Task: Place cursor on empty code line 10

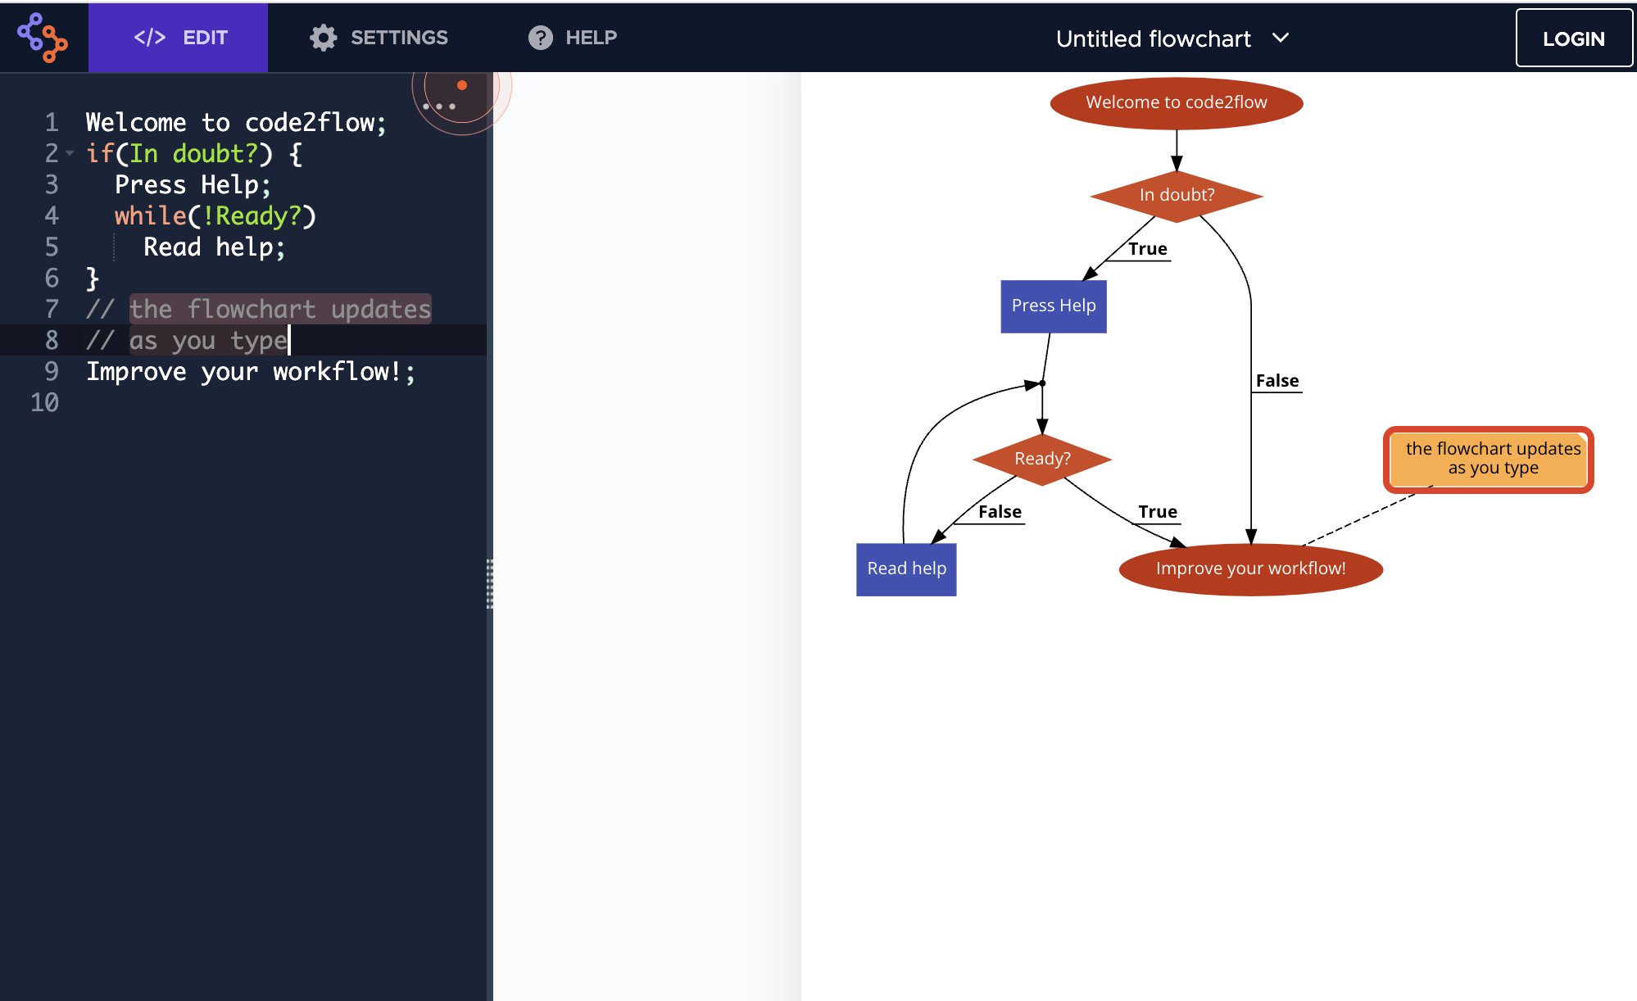Action: (246, 402)
